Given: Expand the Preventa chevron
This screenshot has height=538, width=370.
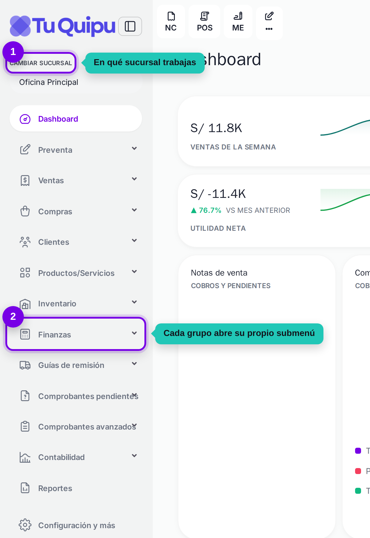Looking at the screenshot, I should (x=135, y=148).
